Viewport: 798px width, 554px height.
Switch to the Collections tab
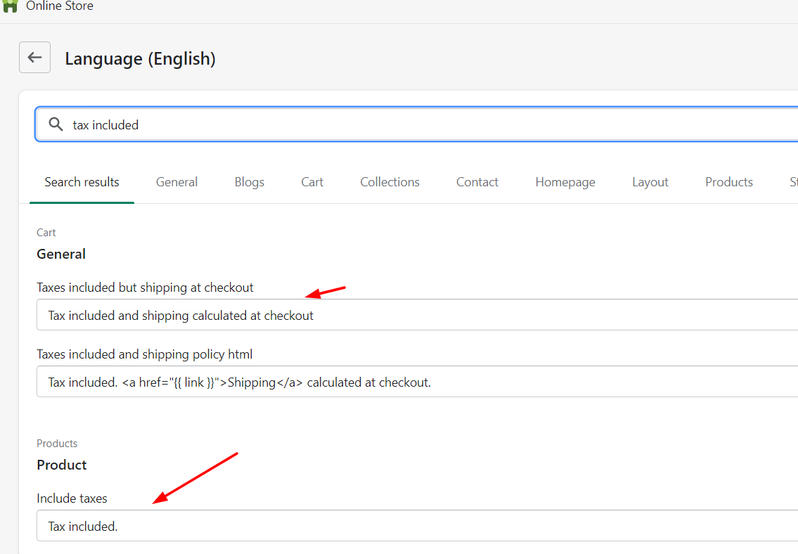pos(390,182)
